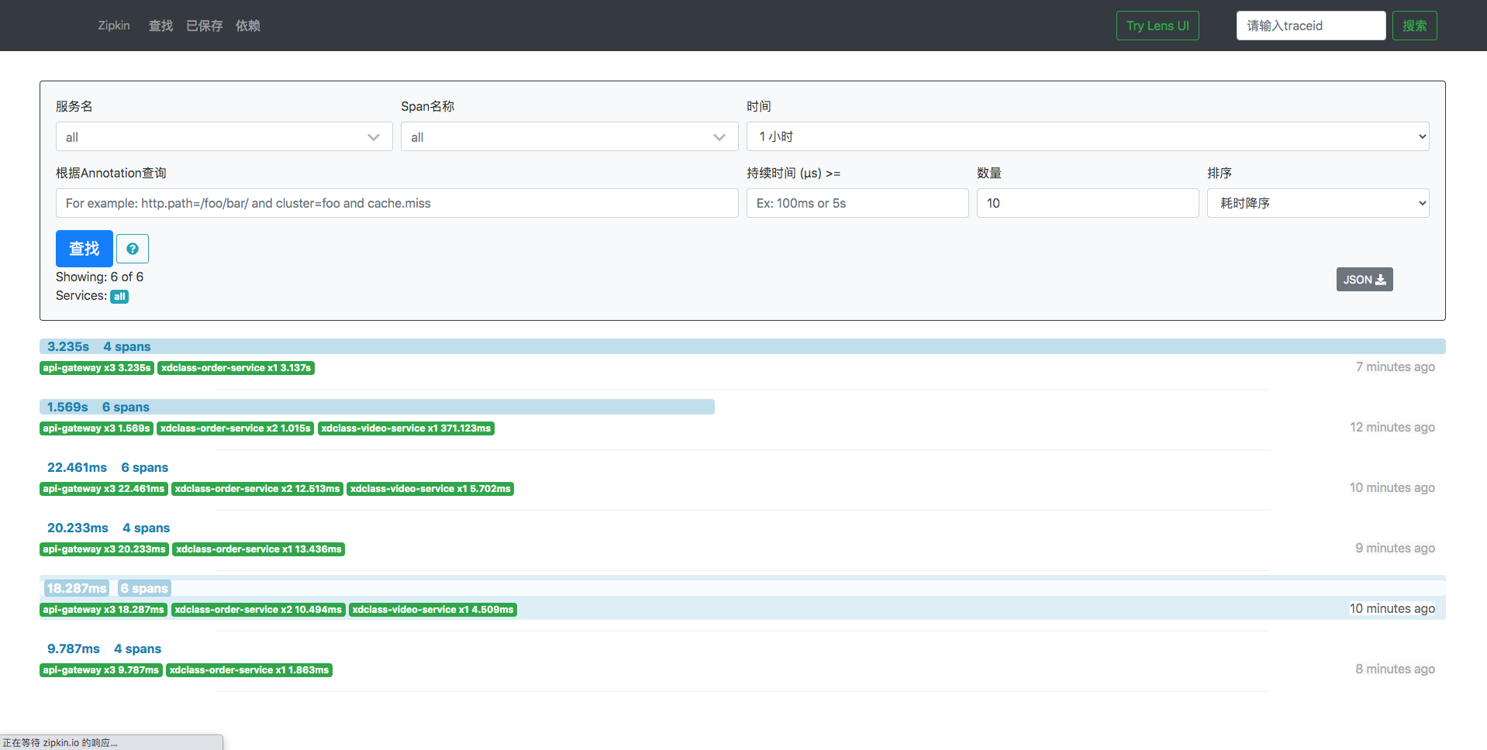Select the xdclass-video-service x1 371.123ms tag
This screenshot has width=1487, height=750.
pos(405,428)
